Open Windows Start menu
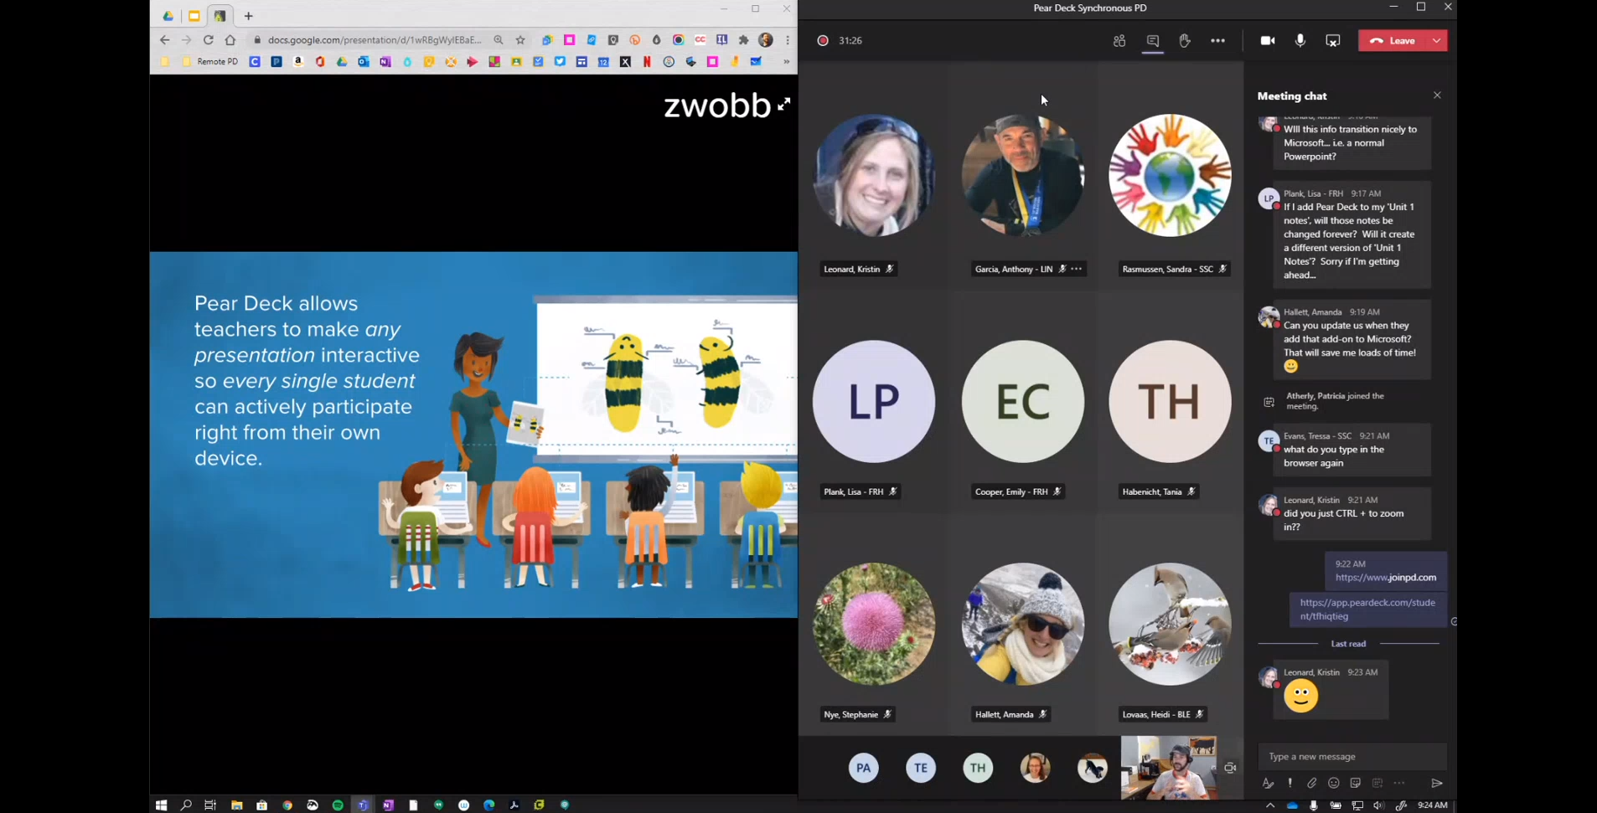 [x=161, y=805]
